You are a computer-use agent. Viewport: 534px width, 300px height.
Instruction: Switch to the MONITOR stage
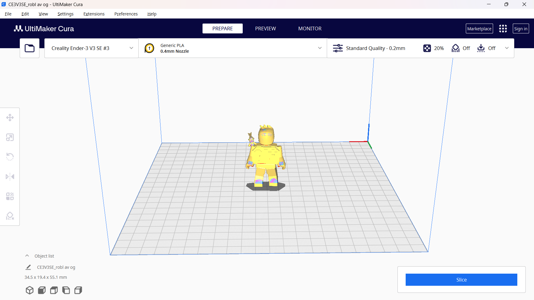point(310,28)
